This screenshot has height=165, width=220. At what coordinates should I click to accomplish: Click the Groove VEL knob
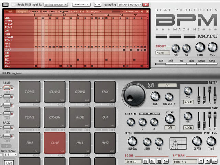click(x=186, y=48)
